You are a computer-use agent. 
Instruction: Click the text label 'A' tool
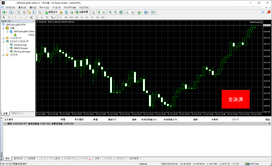click(x=42, y=17)
